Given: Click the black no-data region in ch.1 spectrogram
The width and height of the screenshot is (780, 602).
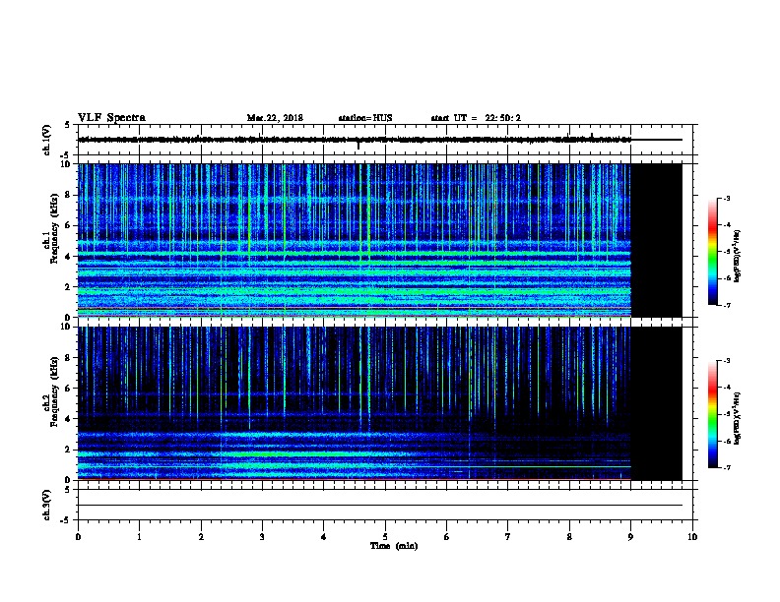Looking at the screenshot, I should (657, 240).
